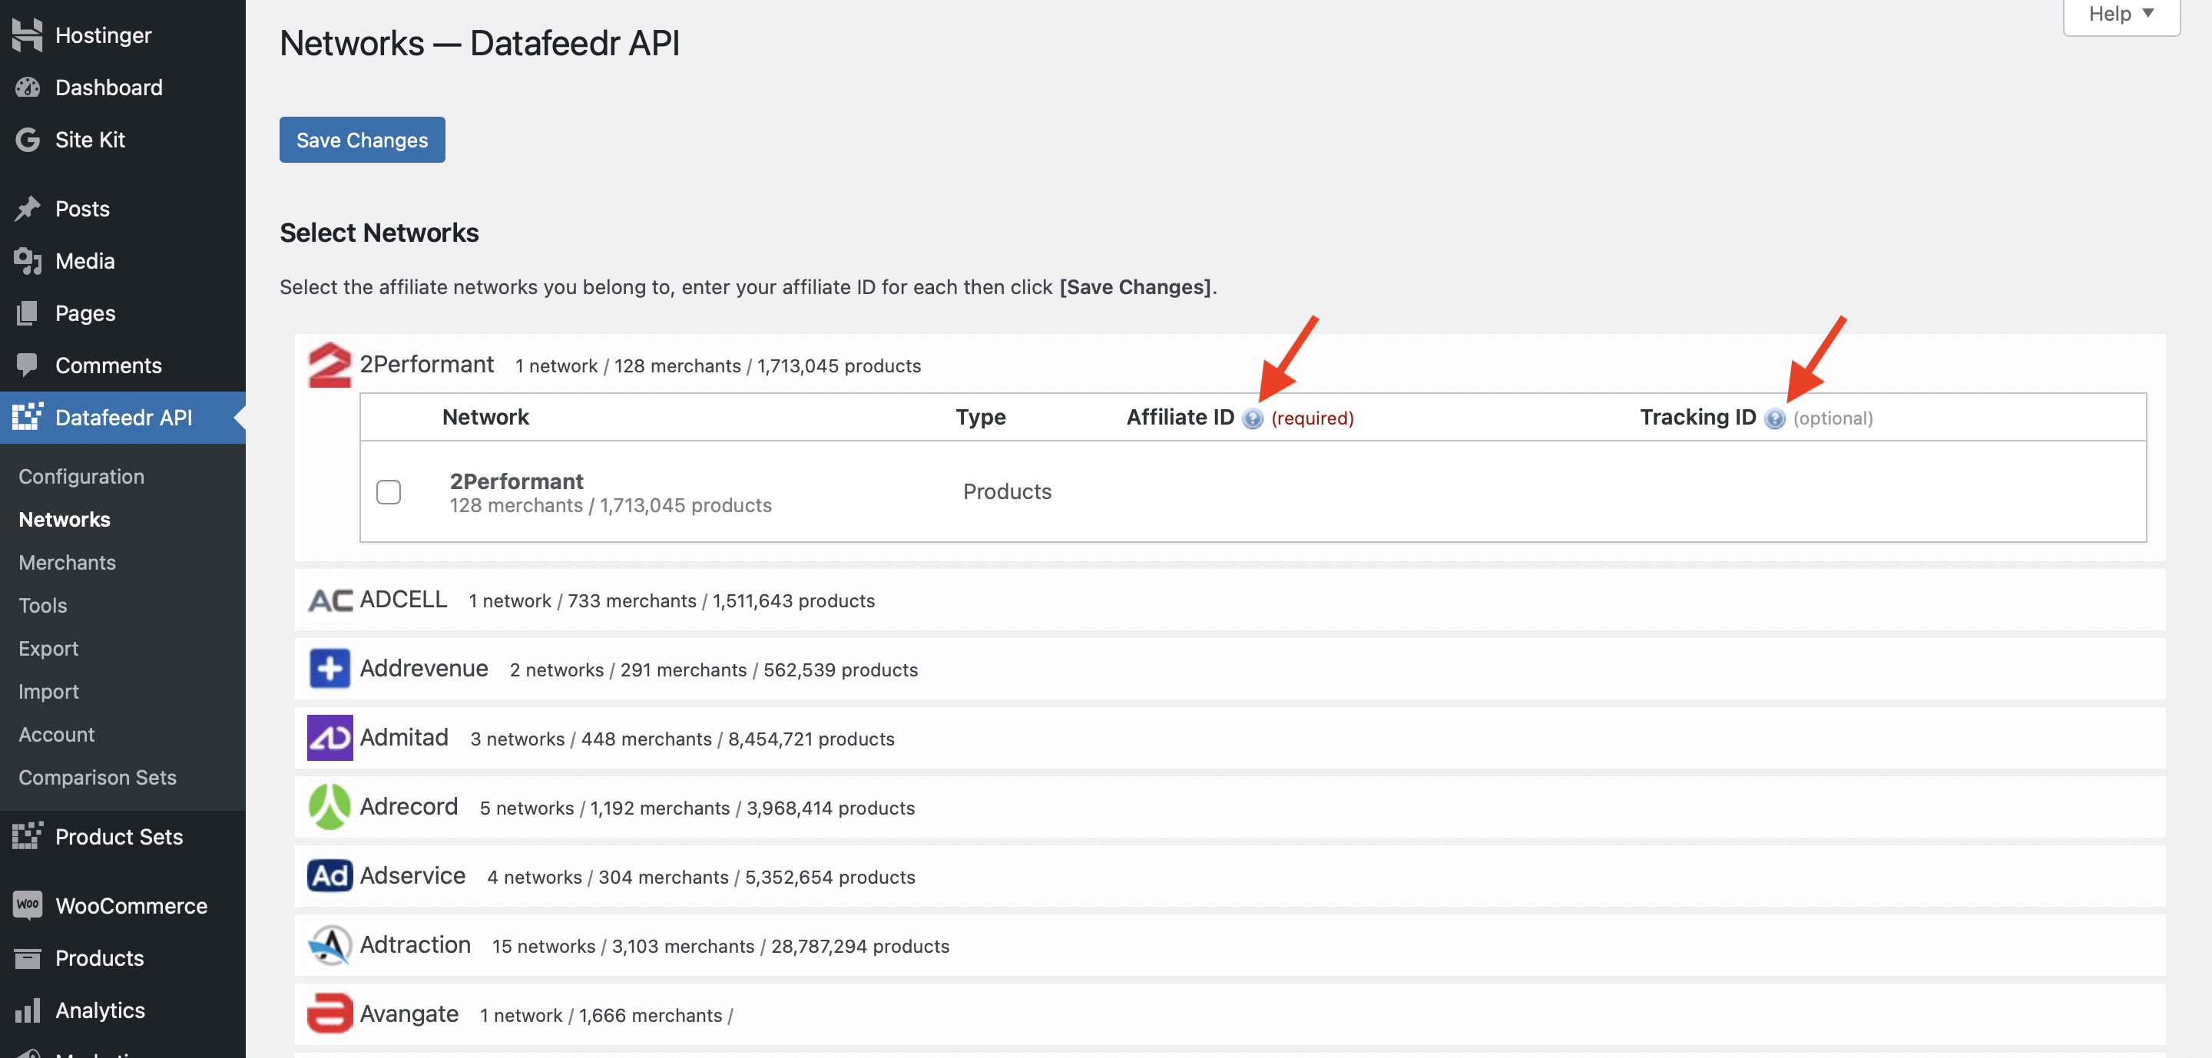Expand the Addrevenue network group
The width and height of the screenshot is (2212, 1058).
point(1230,669)
